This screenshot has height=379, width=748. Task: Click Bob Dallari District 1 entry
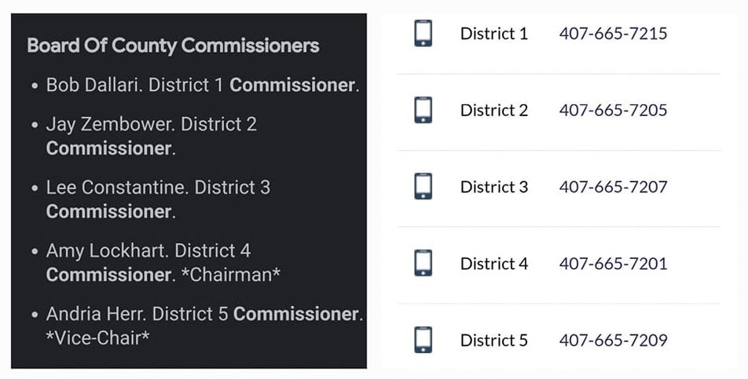point(202,85)
